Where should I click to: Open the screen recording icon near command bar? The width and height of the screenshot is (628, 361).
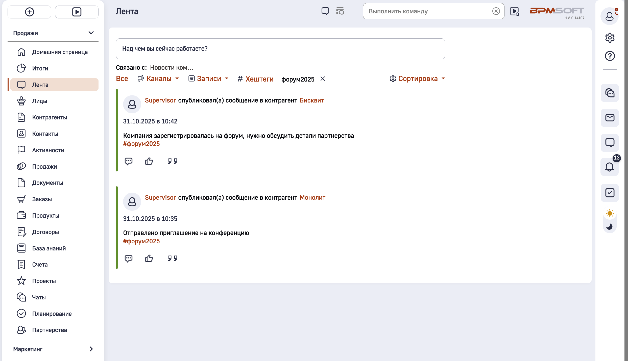pos(515,11)
